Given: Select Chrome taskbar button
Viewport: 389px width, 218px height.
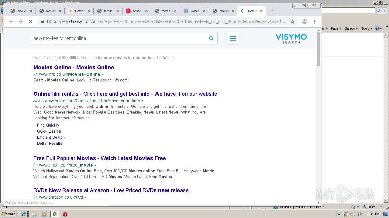Looking at the screenshot, I should point(55,214).
